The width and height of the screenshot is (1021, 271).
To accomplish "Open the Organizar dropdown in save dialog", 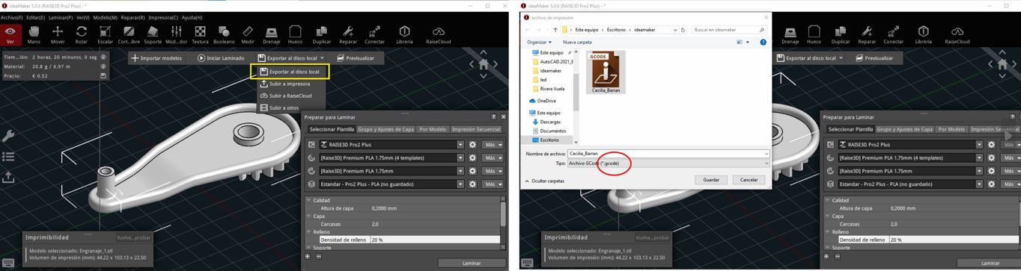I will [539, 42].
